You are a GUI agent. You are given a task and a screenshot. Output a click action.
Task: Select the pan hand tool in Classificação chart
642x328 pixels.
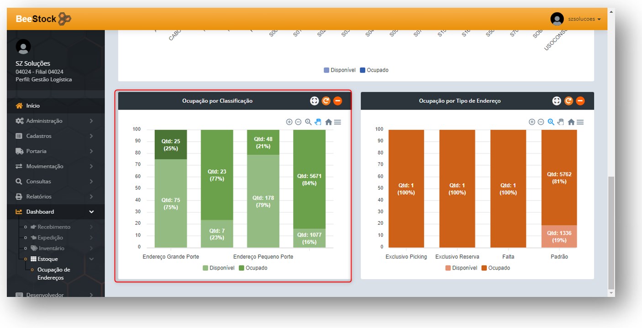tap(318, 122)
